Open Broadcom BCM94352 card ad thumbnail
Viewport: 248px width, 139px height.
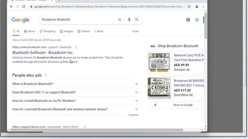click(159, 88)
